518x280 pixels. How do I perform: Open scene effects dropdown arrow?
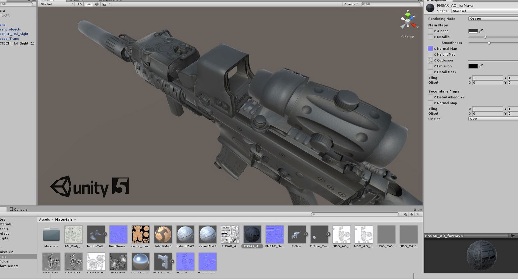tap(109, 4)
